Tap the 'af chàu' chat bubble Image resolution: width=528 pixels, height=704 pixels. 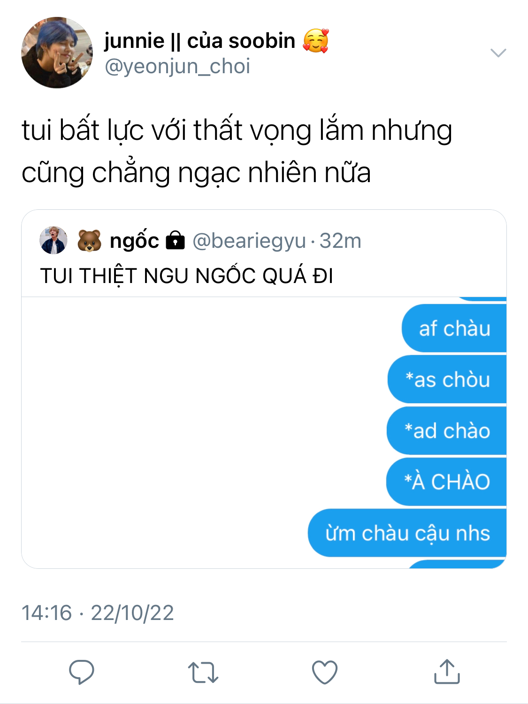(x=454, y=328)
